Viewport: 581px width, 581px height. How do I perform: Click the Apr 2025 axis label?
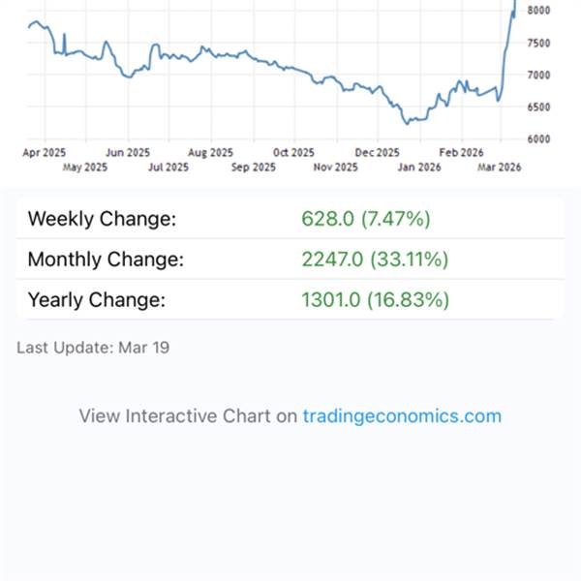pos(45,152)
